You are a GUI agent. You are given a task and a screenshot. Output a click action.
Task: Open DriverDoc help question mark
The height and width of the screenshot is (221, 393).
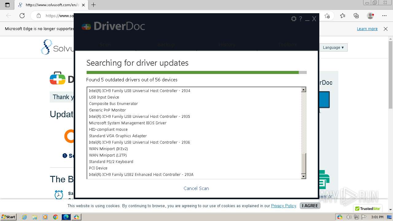[301, 19]
